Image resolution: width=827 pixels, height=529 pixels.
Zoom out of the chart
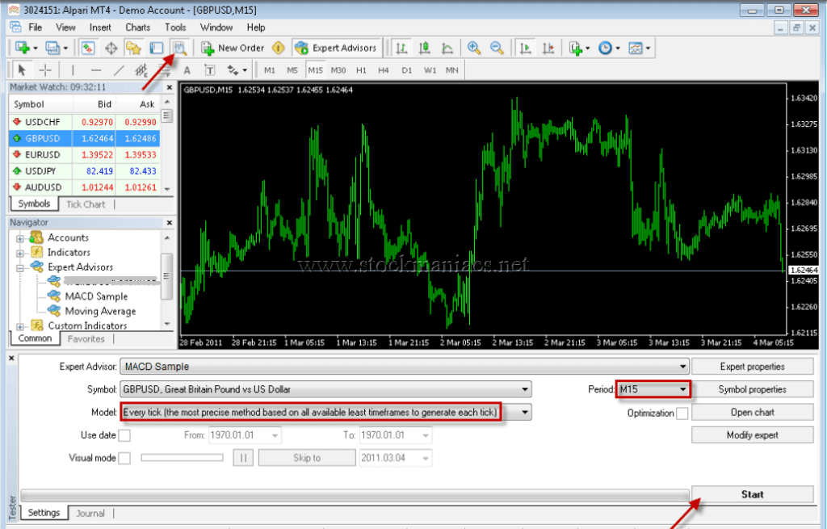(x=496, y=48)
